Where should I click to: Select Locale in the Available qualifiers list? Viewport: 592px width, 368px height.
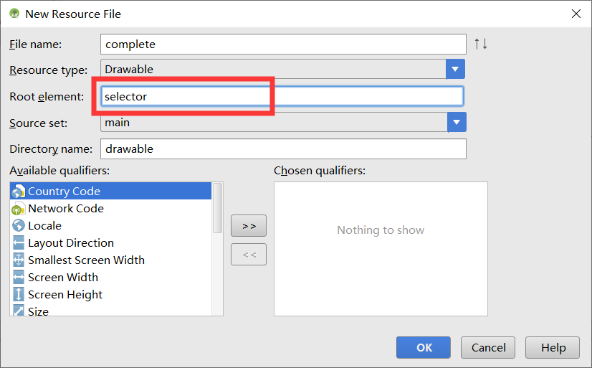tap(44, 226)
